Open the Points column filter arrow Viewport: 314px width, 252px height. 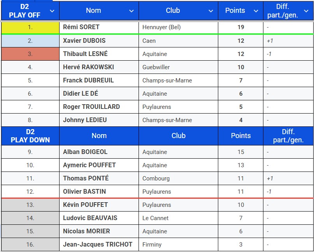coord(256,11)
